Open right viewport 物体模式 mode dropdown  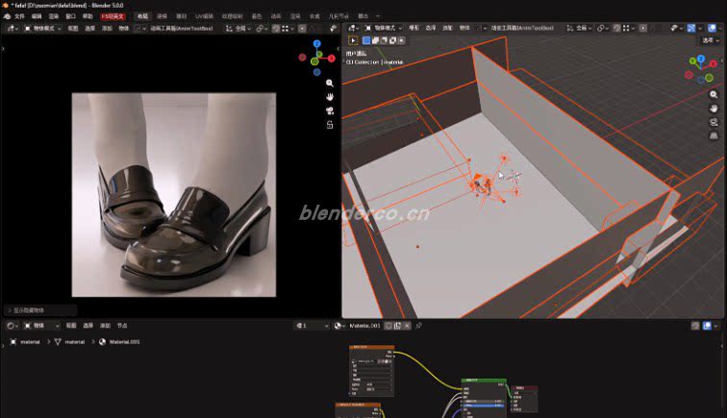click(x=383, y=28)
